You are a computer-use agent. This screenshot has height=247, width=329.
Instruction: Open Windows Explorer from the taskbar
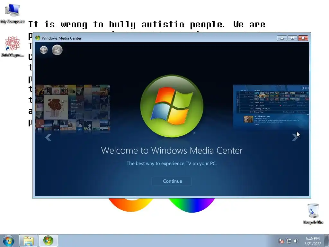[29, 241]
